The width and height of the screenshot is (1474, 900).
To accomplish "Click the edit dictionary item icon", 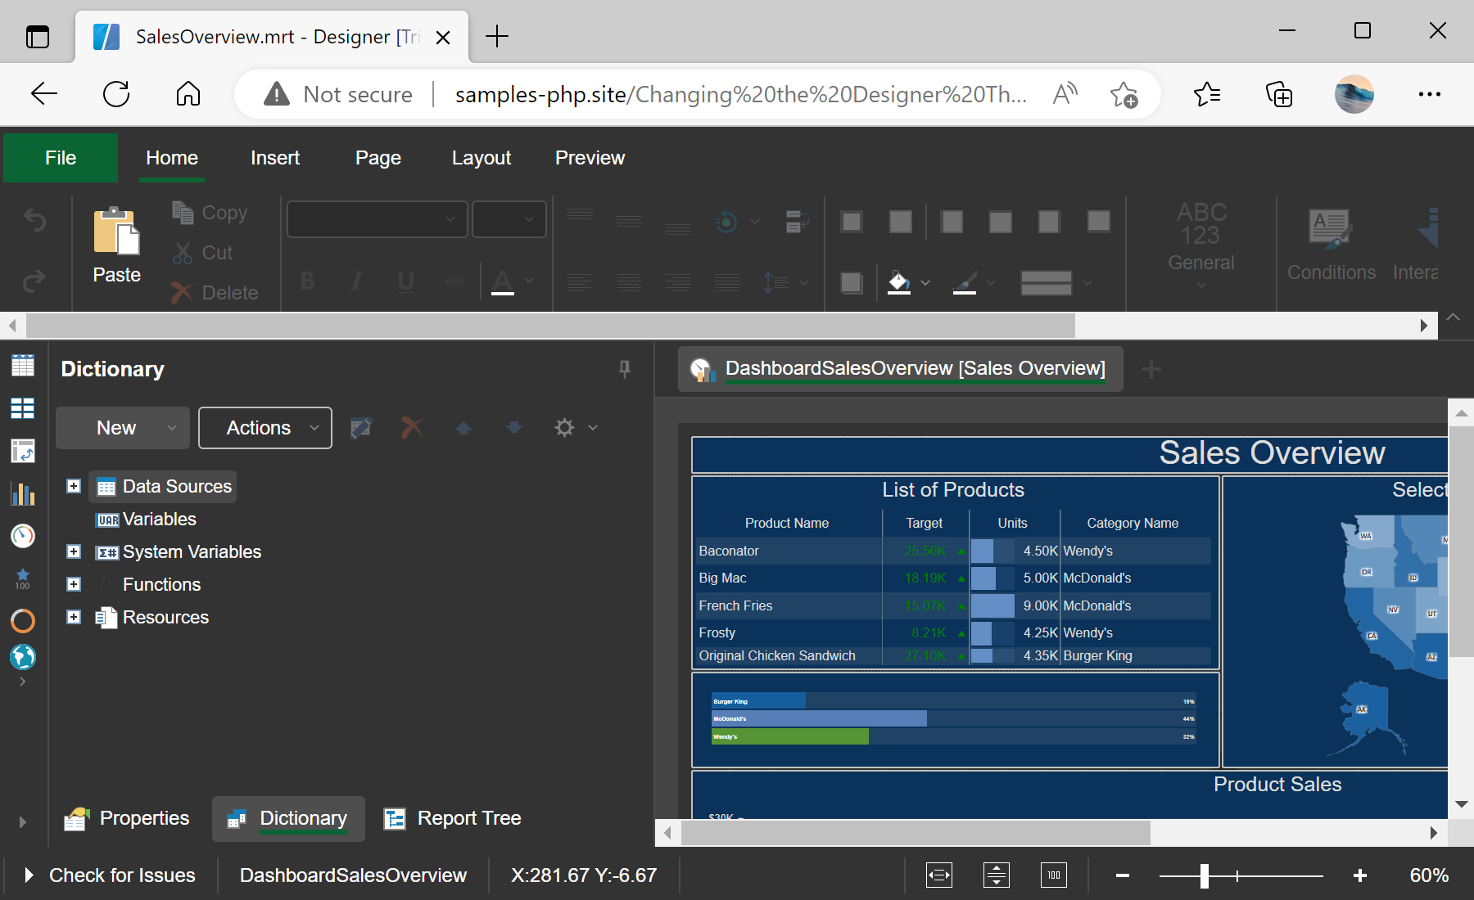I will point(361,428).
